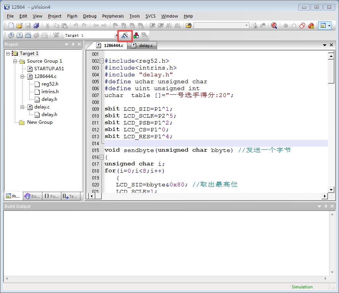Screen dimensions: 339x293
Task: Open Find in Files binoculars-folder icon
Action: [188, 26]
